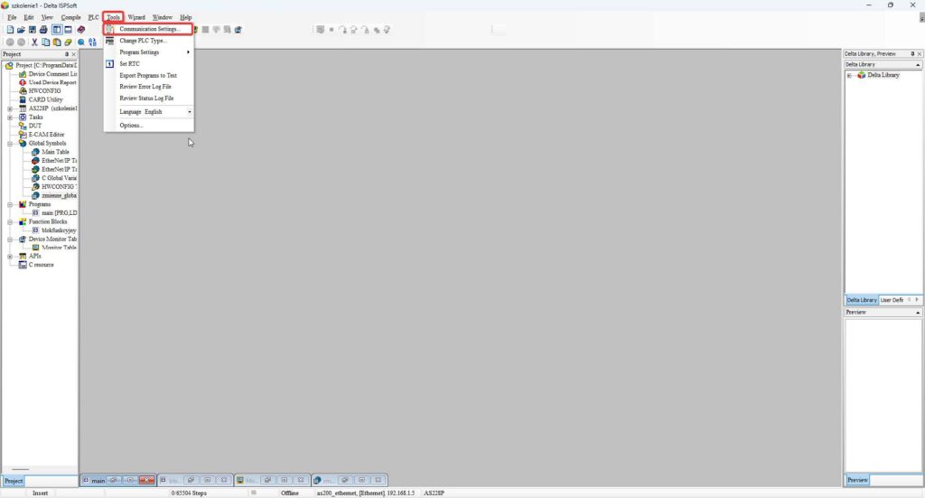Click the New project toolbar icon

10,30
